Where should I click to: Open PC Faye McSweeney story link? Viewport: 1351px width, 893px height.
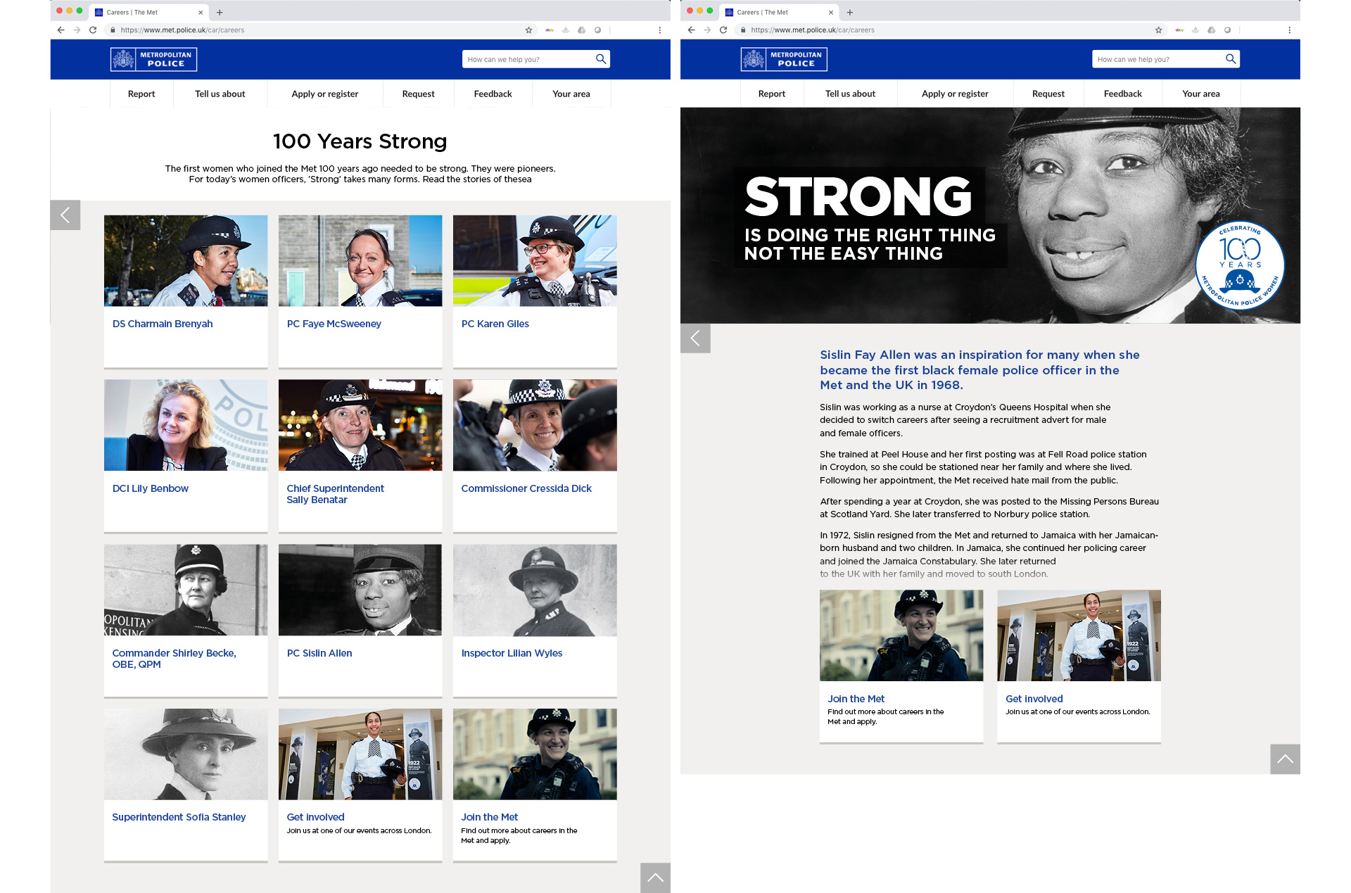point(334,324)
